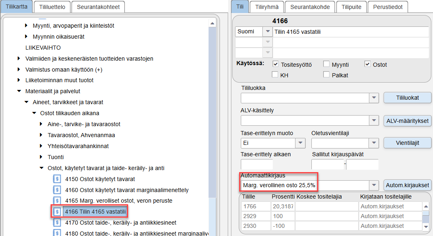This screenshot has height=236, width=433.
Task: Open the Automaattikirjaus dropdown
Action: click(374, 185)
